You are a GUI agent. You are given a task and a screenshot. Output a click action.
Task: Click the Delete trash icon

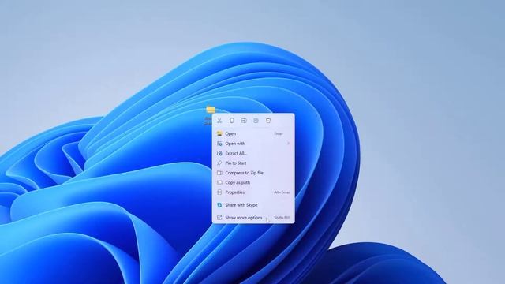[268, 121]
